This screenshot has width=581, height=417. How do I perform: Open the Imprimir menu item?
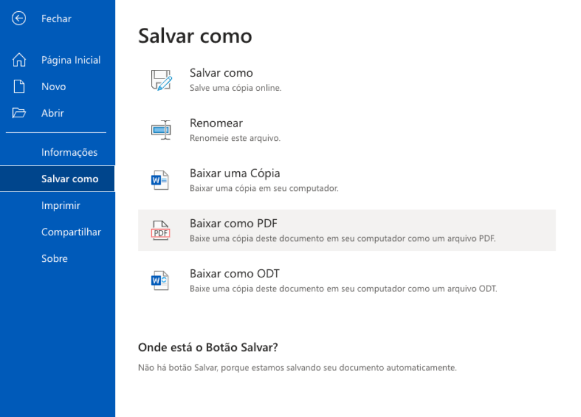click(61, 205)
